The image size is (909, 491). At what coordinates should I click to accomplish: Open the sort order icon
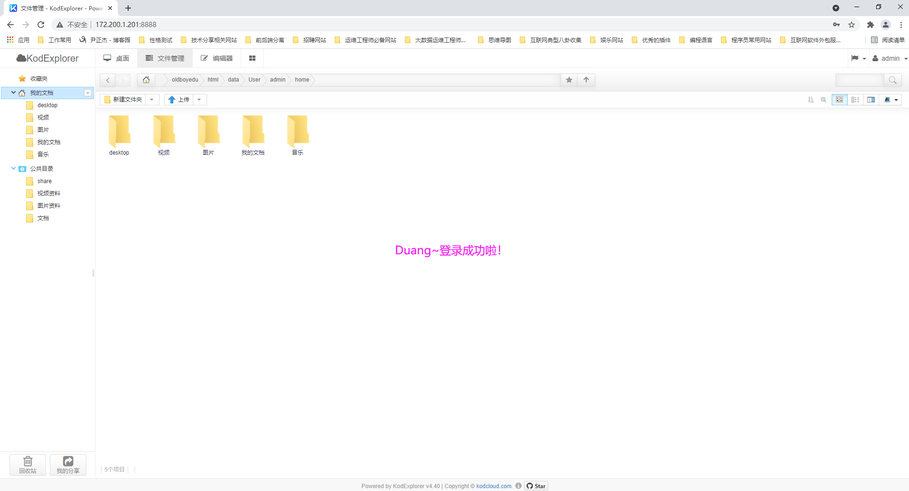[x=811, y=100]
